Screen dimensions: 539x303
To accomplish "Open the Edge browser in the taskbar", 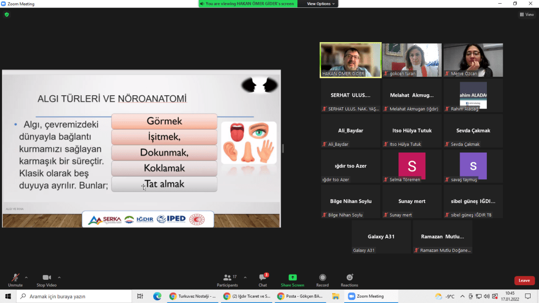I will [x=157, y=296].
